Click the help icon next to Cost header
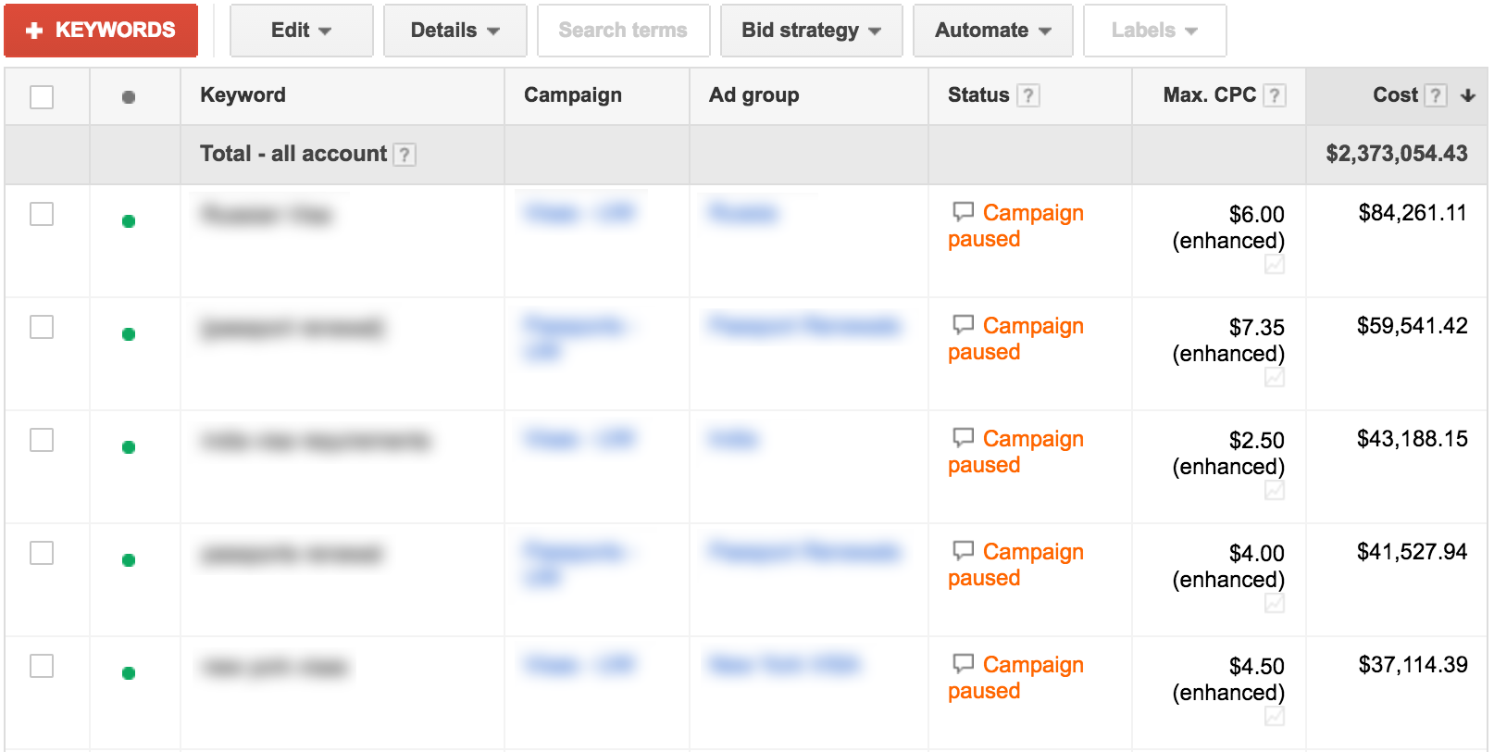The width and height of the screenshot is (1494, 752). [1436, 95]
